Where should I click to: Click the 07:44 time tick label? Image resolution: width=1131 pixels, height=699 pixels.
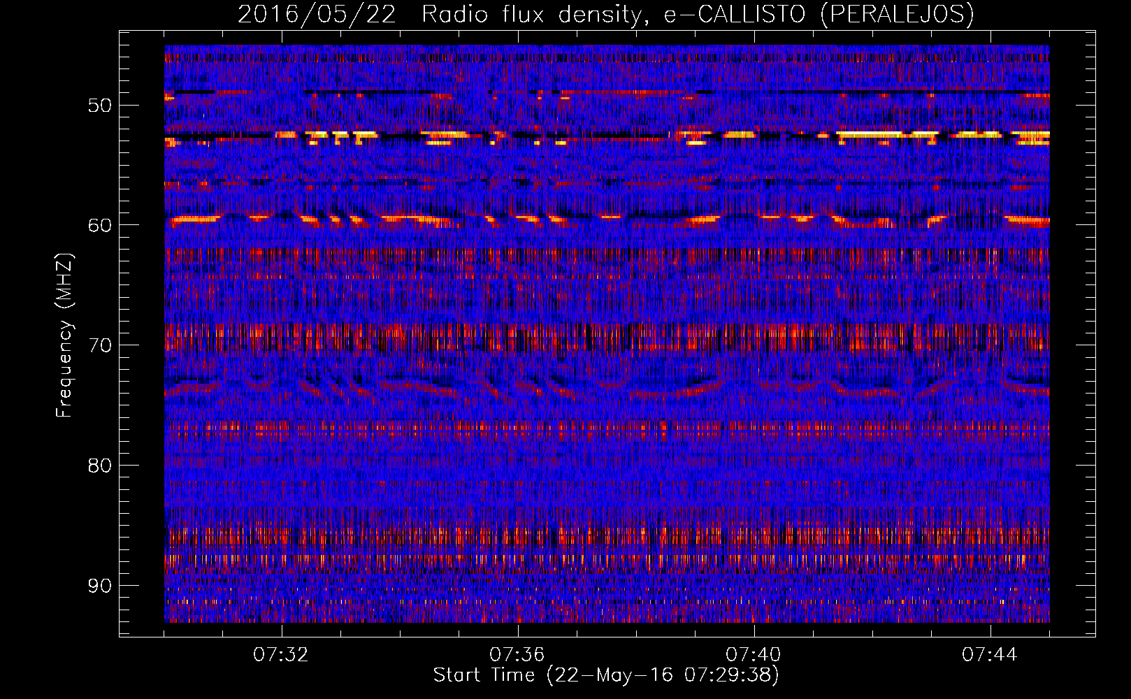click(990, 655)
